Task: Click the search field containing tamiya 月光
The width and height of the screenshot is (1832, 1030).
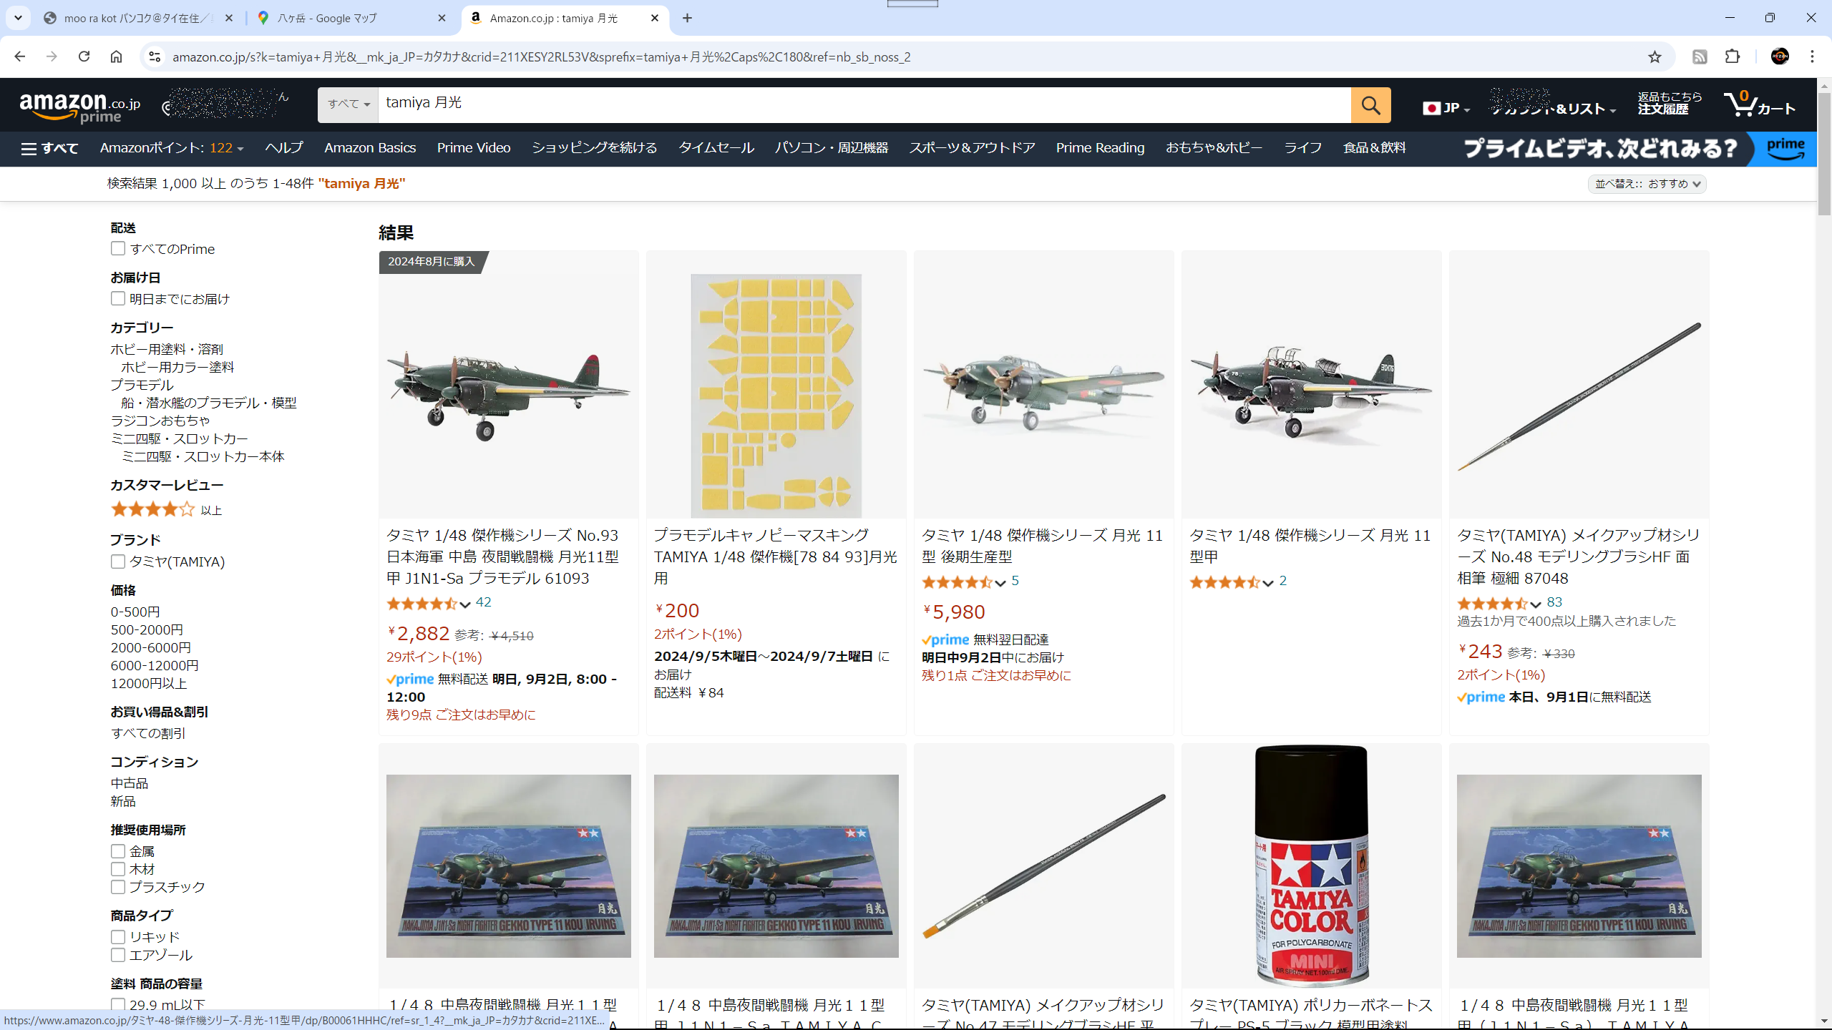Action: tap(864, 105)
